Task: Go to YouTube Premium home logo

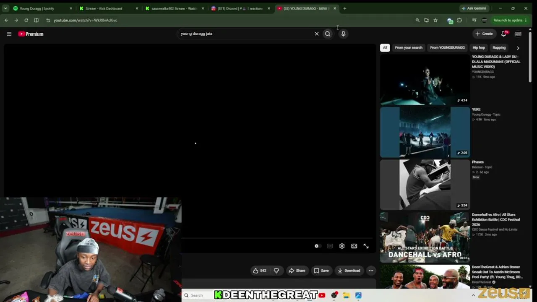Action: click(31, 34)
